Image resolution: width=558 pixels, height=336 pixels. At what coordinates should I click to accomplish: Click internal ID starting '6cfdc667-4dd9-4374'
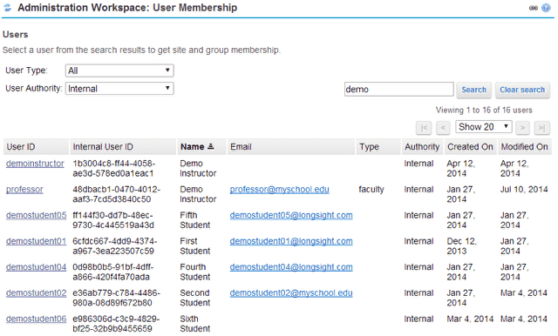114,246
